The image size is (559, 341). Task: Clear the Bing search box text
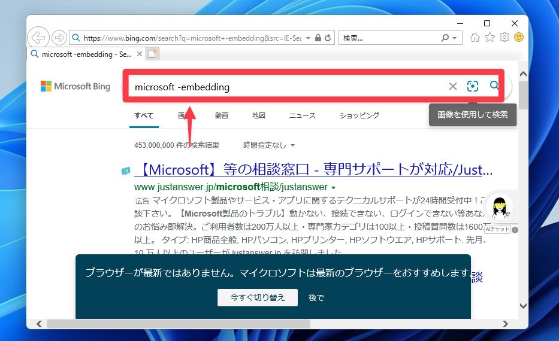pos(453,87)
